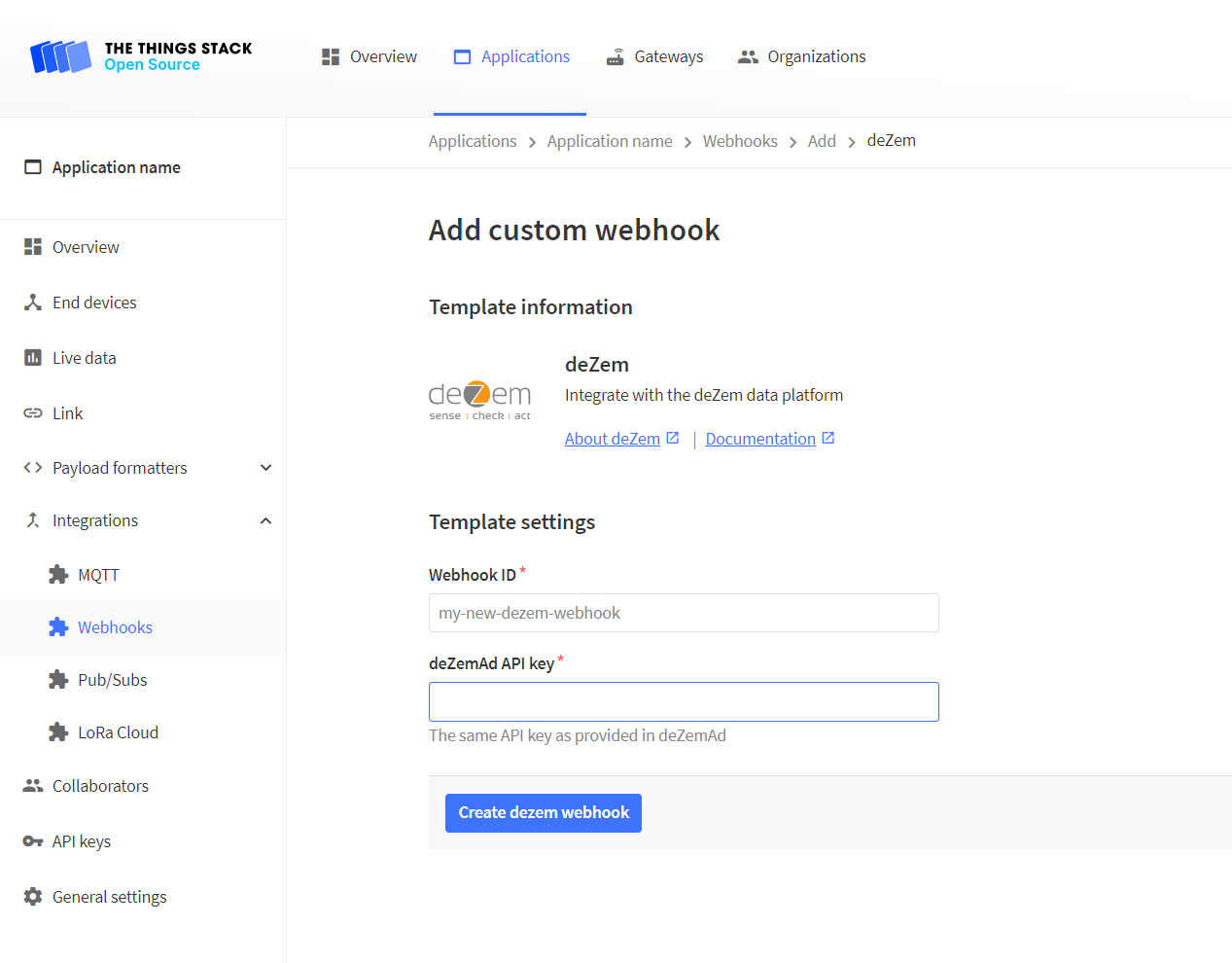
Task: Click The Things Stack logo
Action: 139,55
